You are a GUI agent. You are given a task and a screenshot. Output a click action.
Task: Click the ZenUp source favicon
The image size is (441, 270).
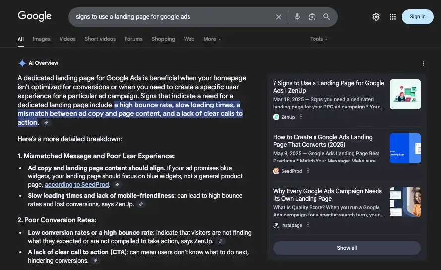(276, 117)
